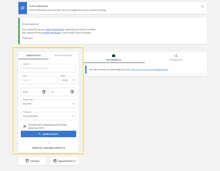This screenshot has width=220, height=171.
Task: Click the push notifications chat icon
Action: [23, 8]
